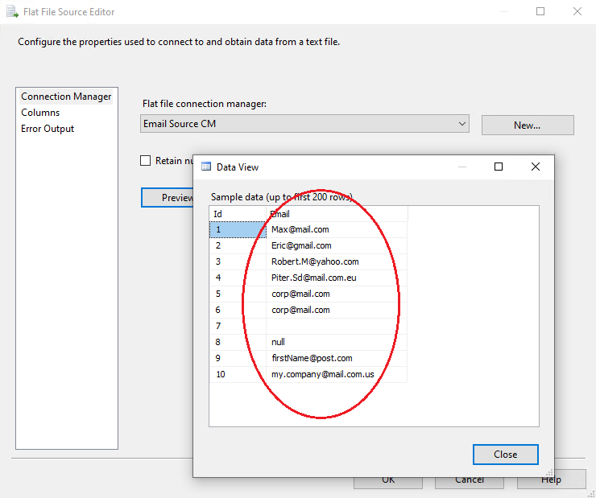Click the Id column header
Screen dimensions: 596x498
(237, 214)
